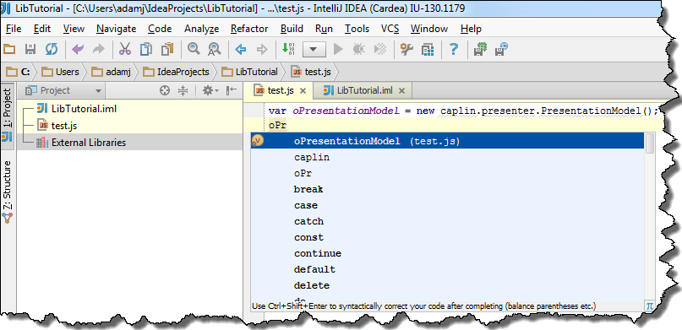
Task: Choose caplin completion suggestion
Action: point(448,157)
